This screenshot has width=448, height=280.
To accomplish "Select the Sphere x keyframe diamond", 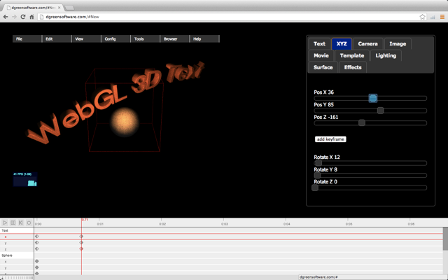I will [x=37, y=261].
